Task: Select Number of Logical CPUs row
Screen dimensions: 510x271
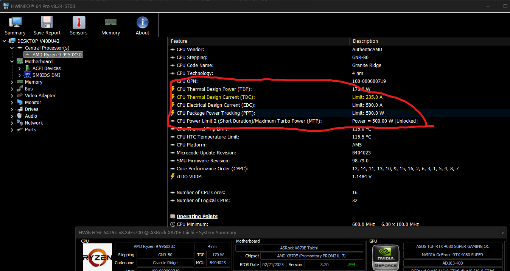Action: (x=339, y=201)
